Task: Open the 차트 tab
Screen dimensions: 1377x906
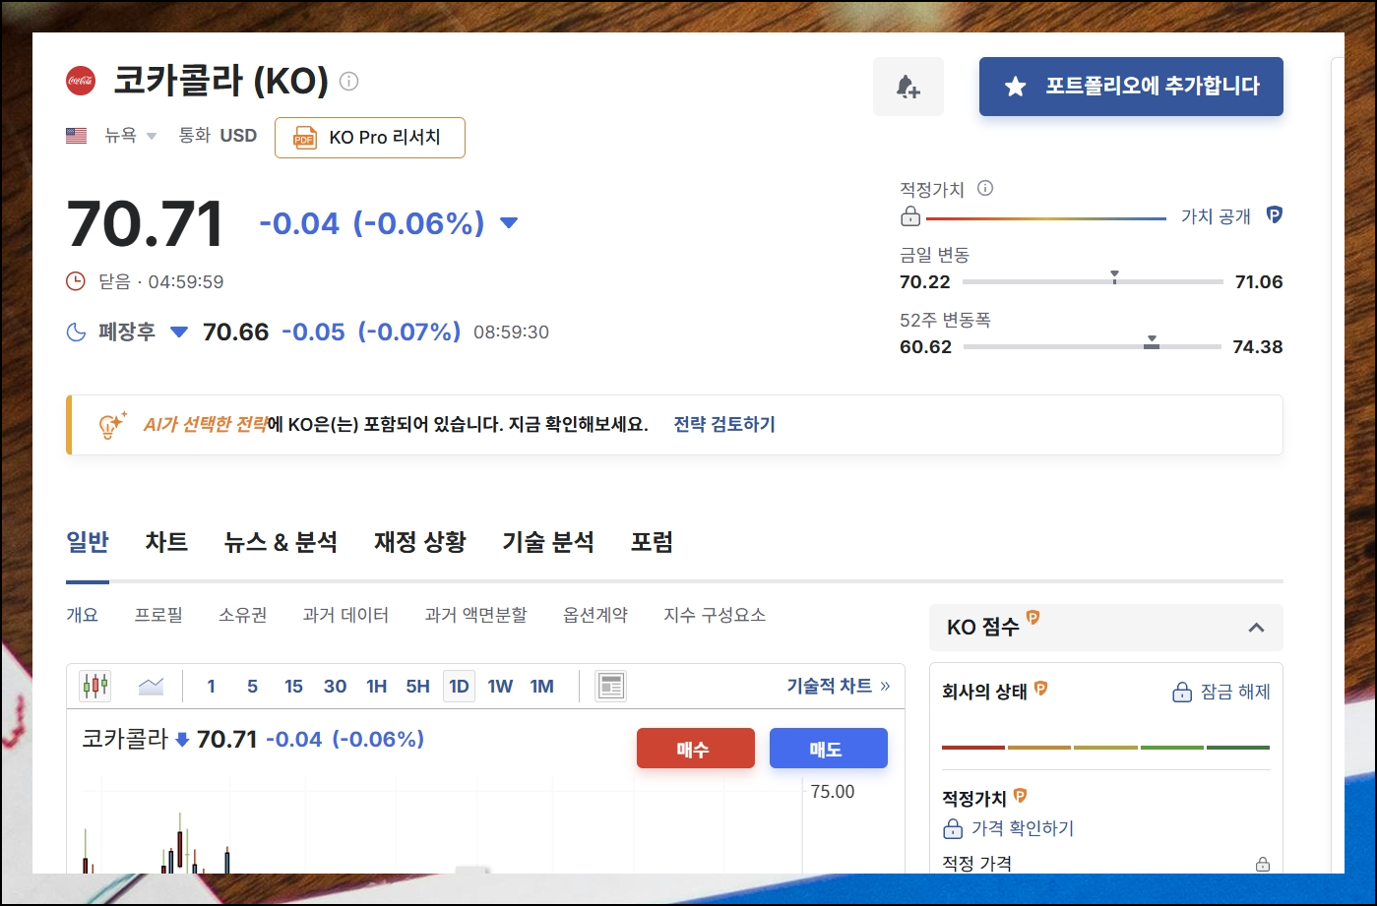Action: (166, 542)
